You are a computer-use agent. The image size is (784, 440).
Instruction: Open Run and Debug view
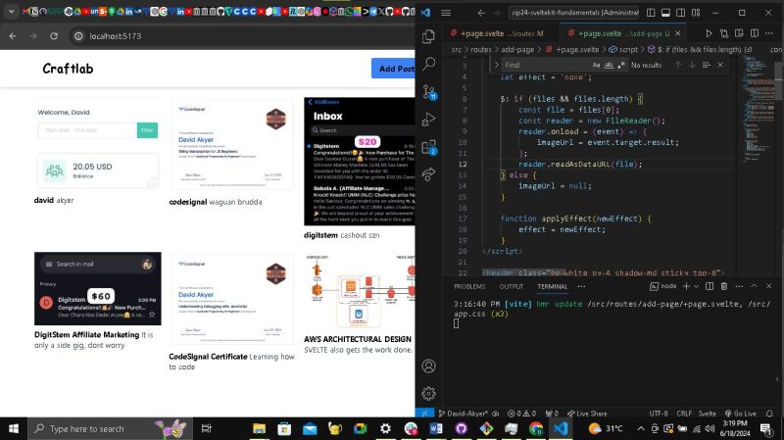click(x=428, y=119)
